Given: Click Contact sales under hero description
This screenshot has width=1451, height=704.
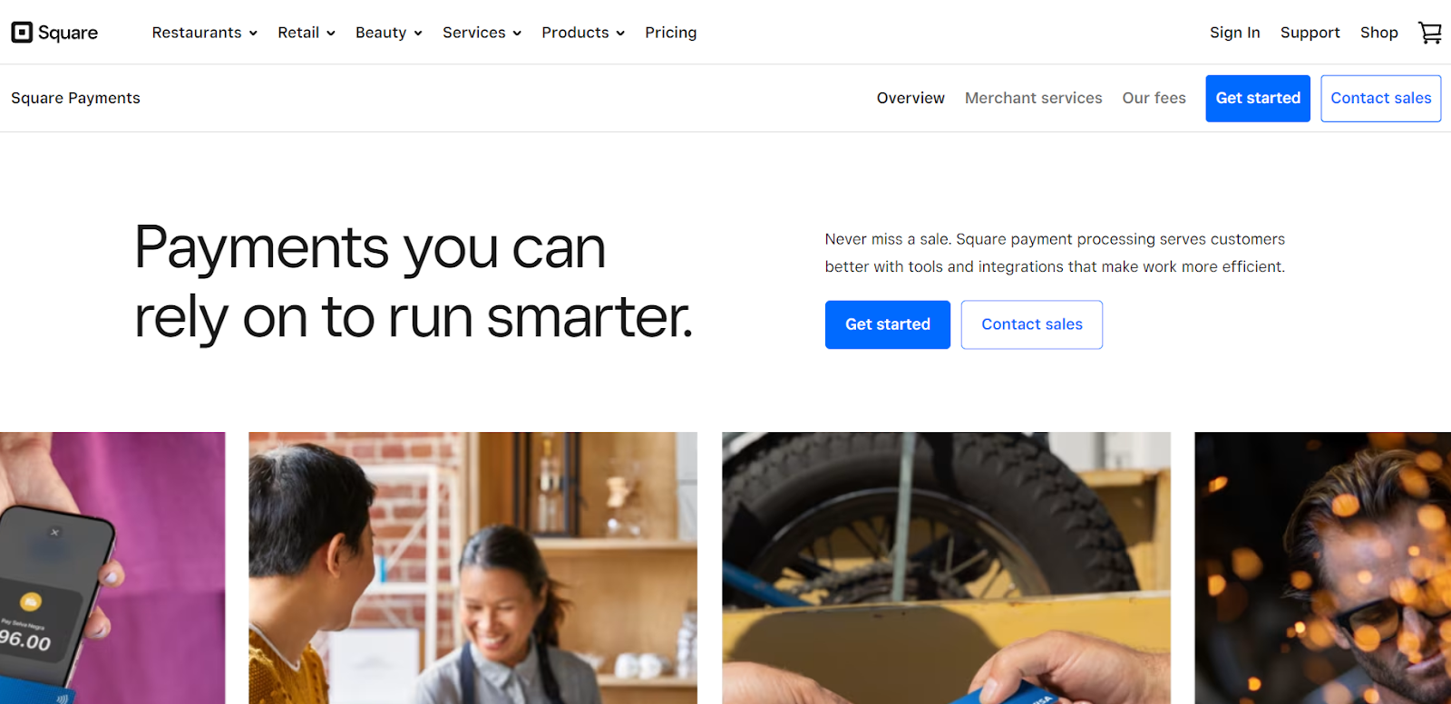Looking at the screenshot, I should [x=1032, y=324].
